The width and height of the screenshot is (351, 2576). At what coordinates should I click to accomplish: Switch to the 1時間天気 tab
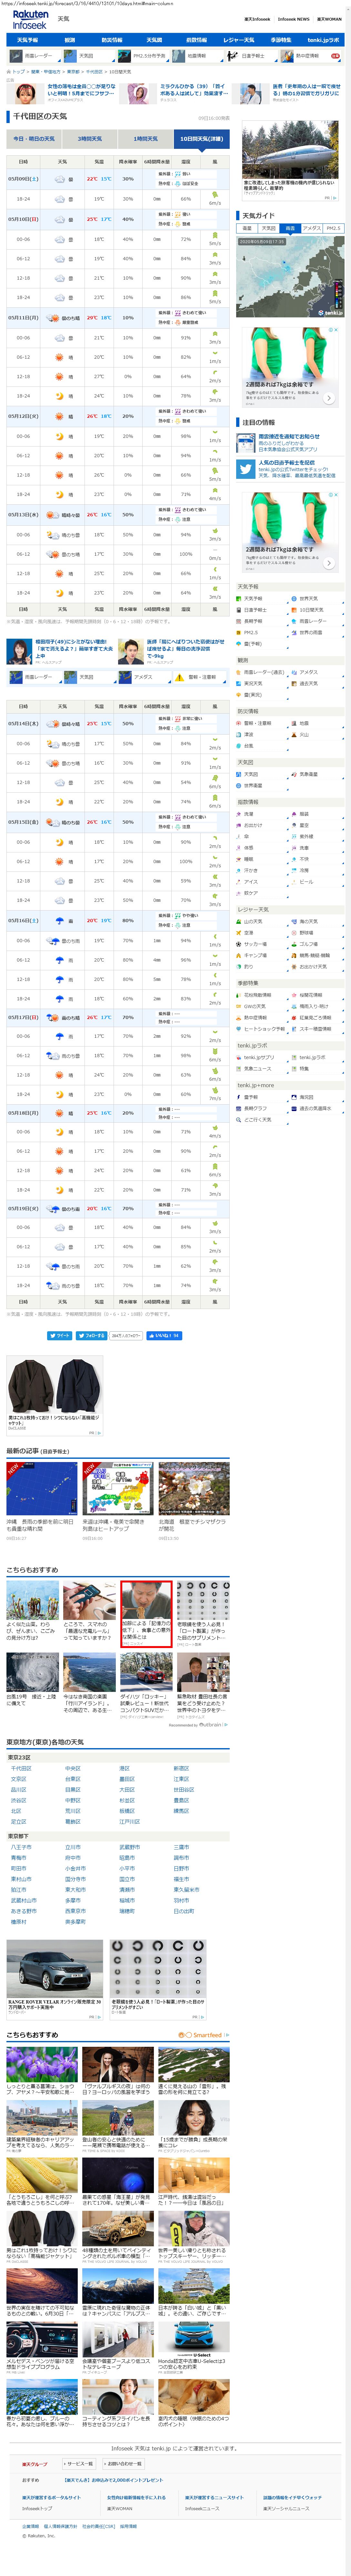146,139
